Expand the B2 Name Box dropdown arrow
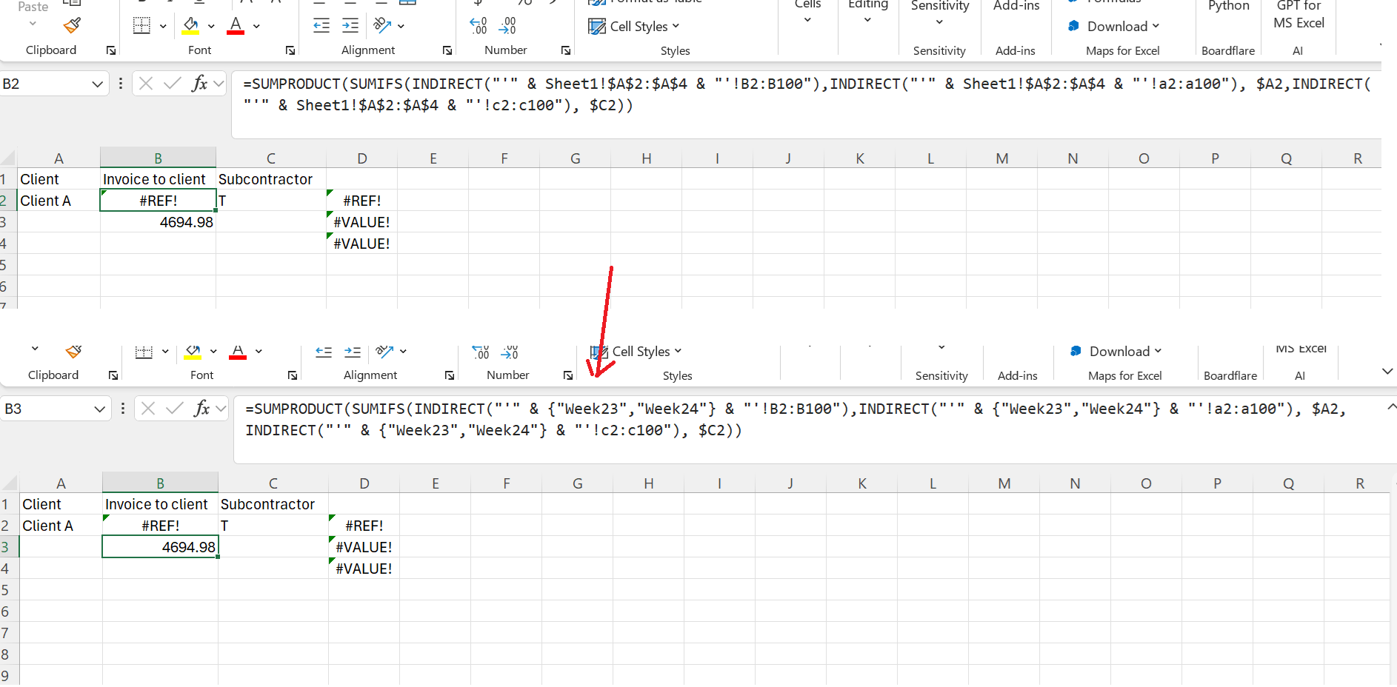This screenshot has height=687, width=1397. tap(97, 84)
